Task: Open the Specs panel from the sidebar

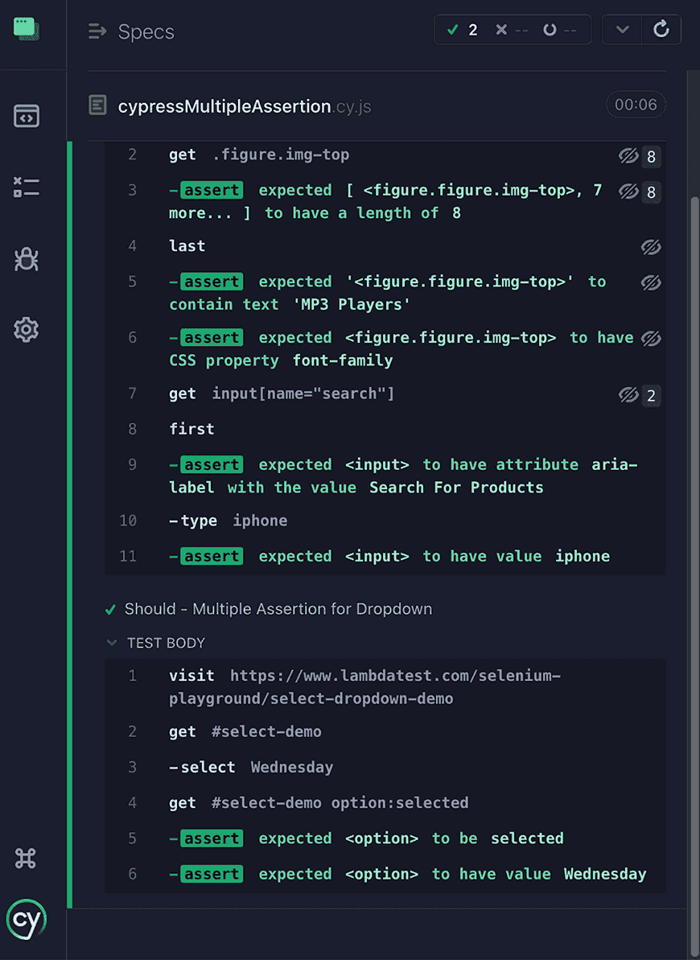Action: click(27, 115)
